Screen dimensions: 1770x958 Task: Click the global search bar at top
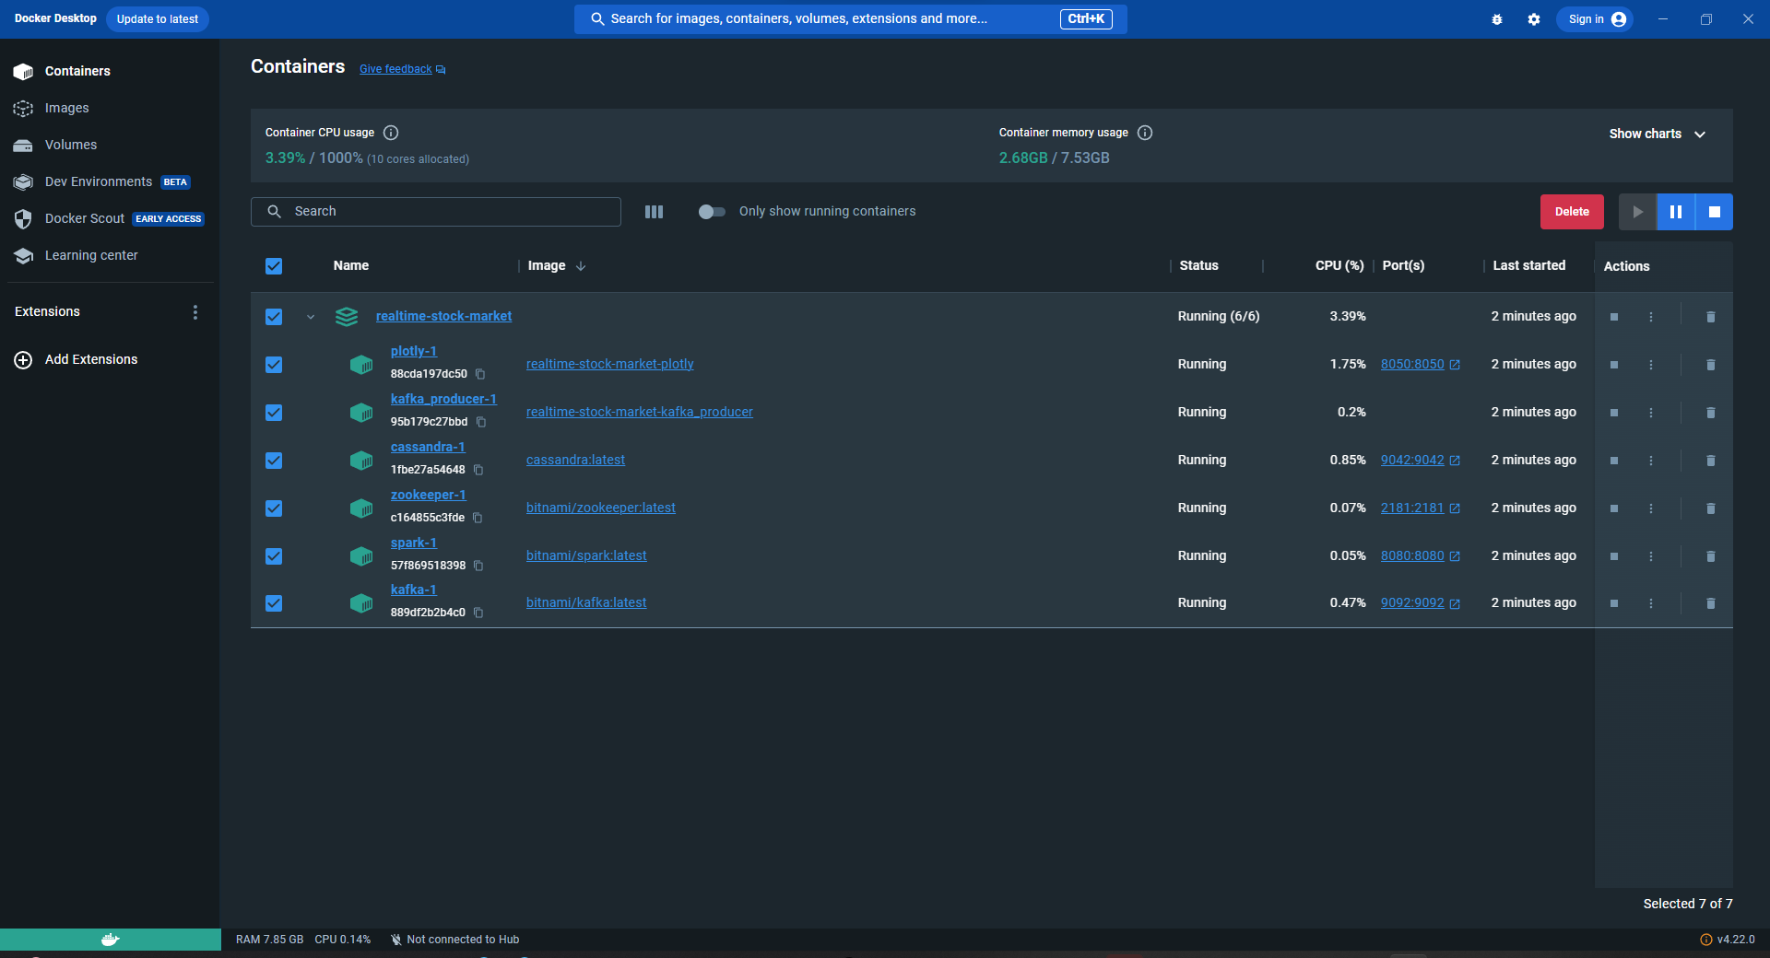click(x=850, y=19)
